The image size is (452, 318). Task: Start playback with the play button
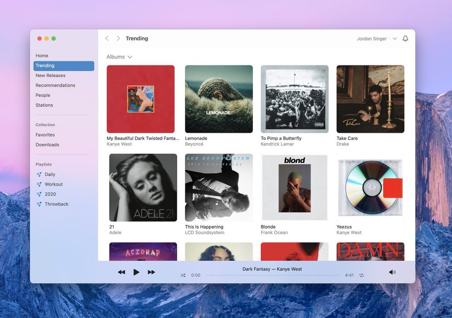[x=136, y=272]
